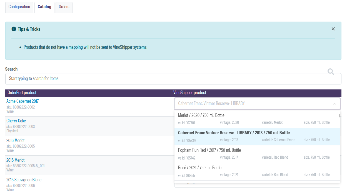Focus the item search field
Image resolution: width=342 pixels, height=193 pixels.
tap(173, 79)
